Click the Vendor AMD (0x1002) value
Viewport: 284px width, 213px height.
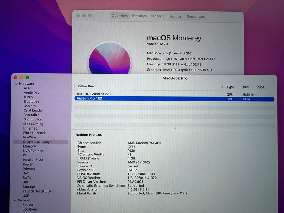139,162
